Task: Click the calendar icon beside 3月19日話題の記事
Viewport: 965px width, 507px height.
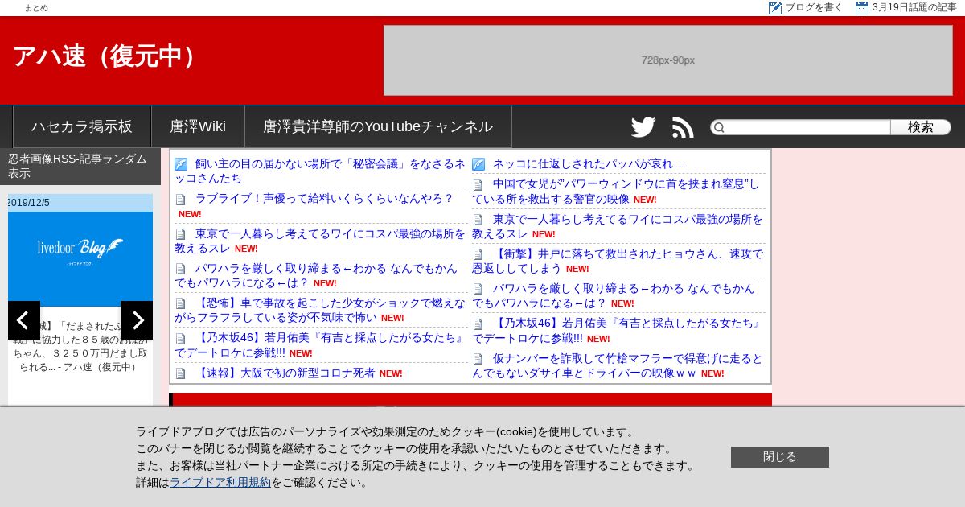Action: (862, 8)
